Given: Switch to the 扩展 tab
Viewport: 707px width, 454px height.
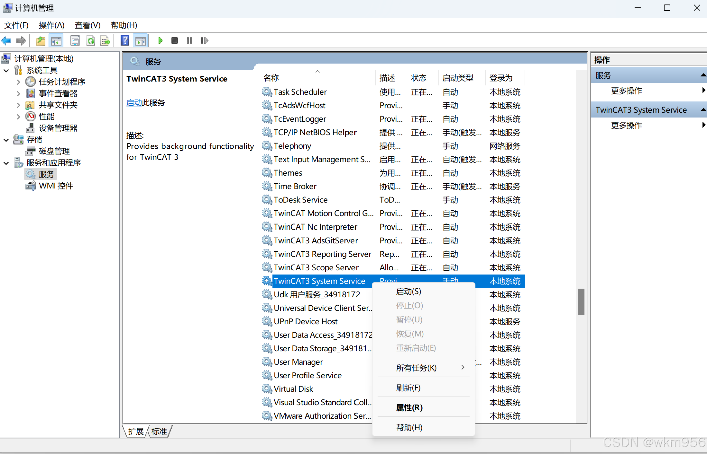Looking at the screenshot, I should [x=136, y=431].
